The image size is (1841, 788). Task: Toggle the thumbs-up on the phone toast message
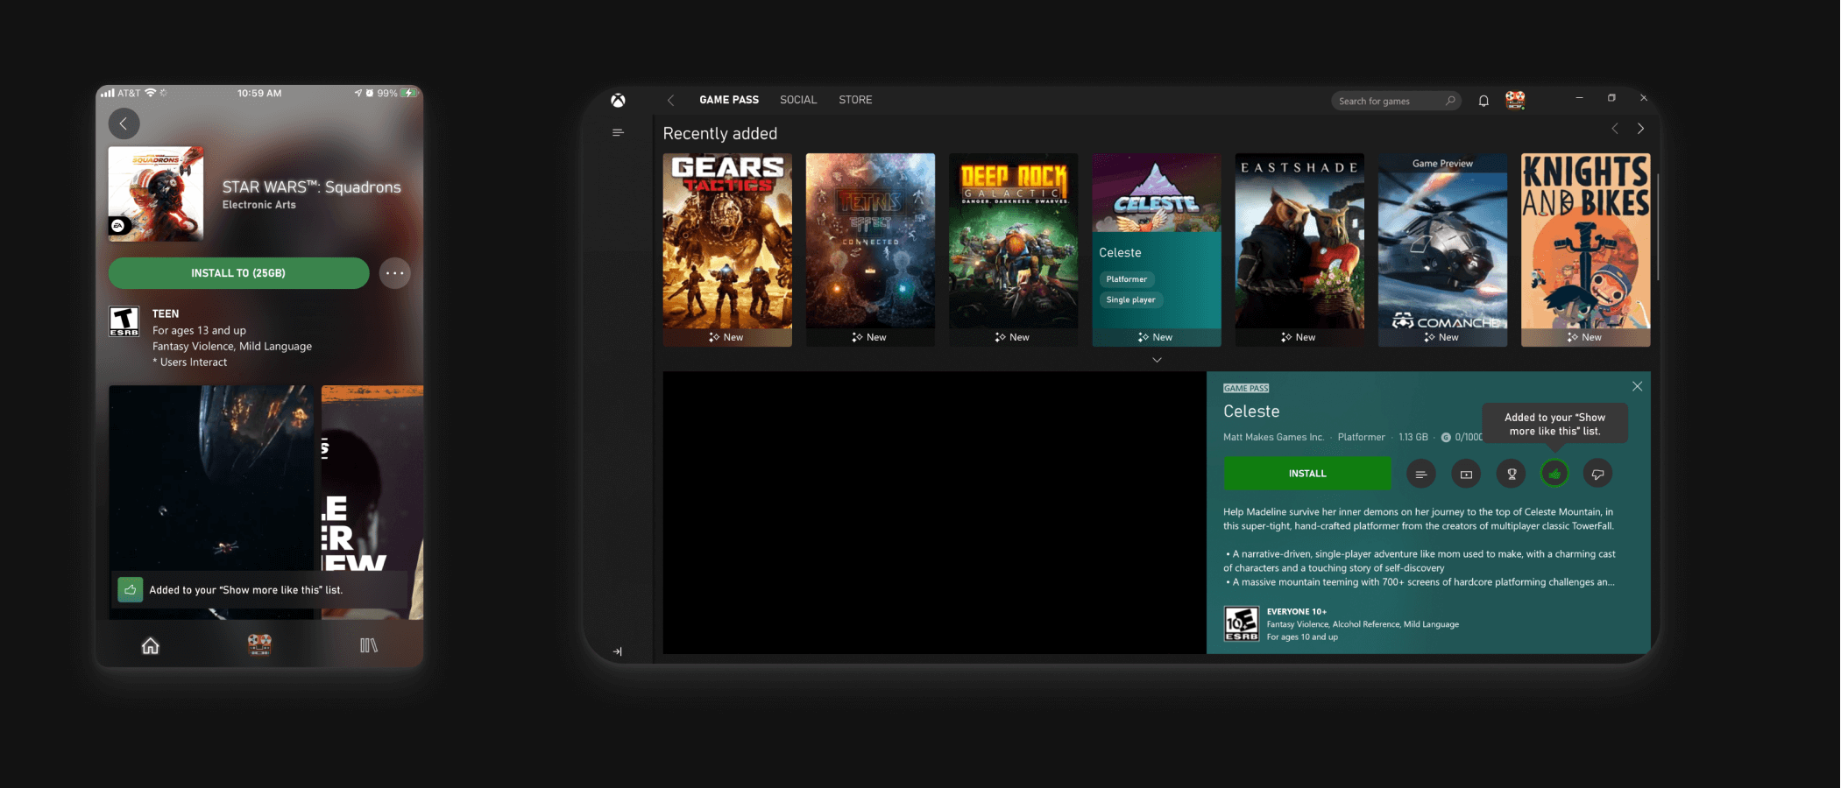pyautogui.click(x=130, y=589)
